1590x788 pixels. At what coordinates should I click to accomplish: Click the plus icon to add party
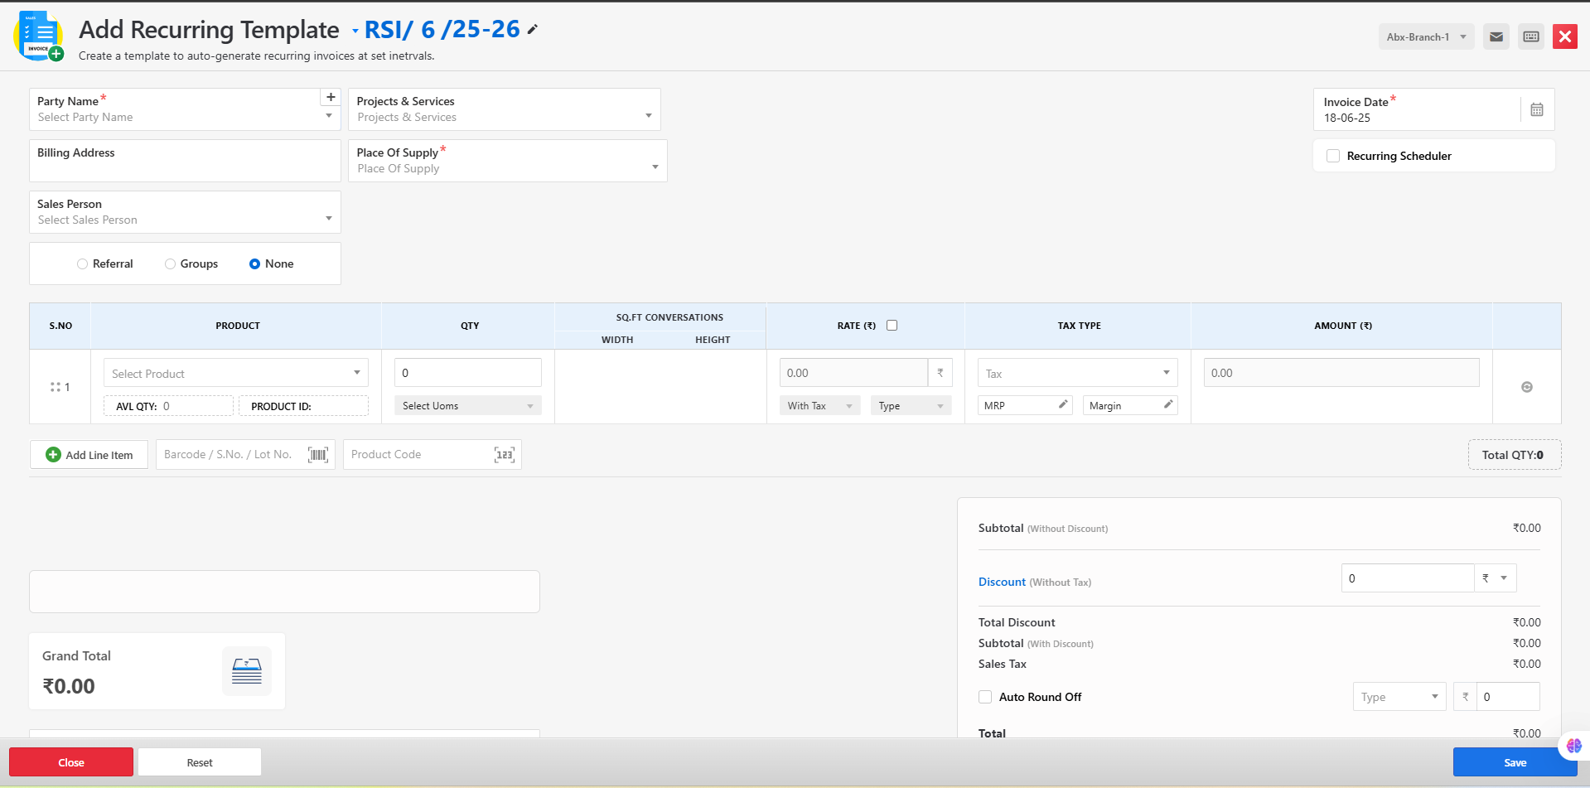click(x=331, y=97)
